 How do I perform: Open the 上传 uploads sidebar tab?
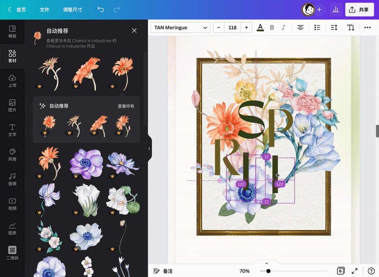(12, 81)
